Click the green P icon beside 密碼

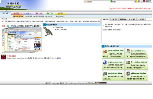pyautogui.click(x=111, y=1)
